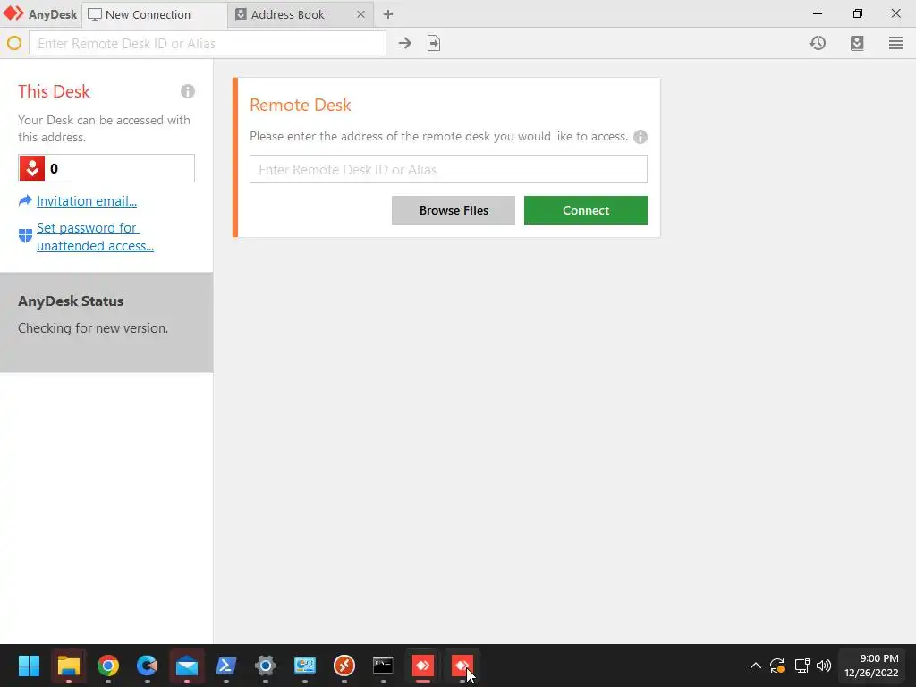Image resolution: width=916 pixels, height=687 pixels.
Task: Click the blue shield icon
Action: 25,235
